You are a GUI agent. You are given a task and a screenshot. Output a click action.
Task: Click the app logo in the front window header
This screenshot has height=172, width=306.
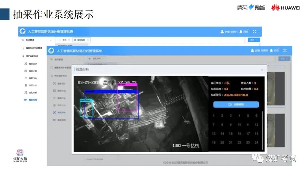51,51
